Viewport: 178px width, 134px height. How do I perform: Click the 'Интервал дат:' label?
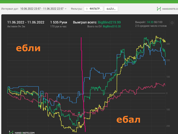point(10,9)
